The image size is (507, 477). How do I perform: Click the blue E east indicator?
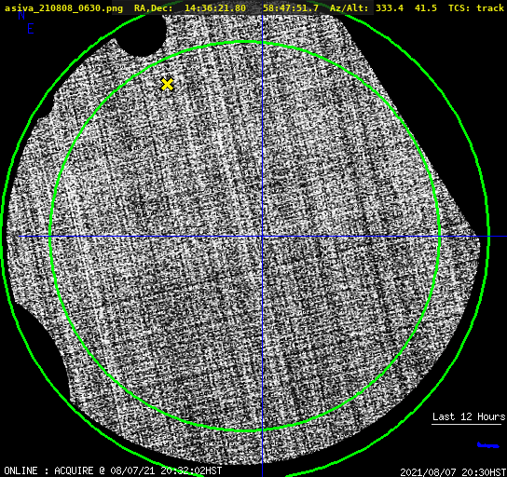(x=31, y=29)
